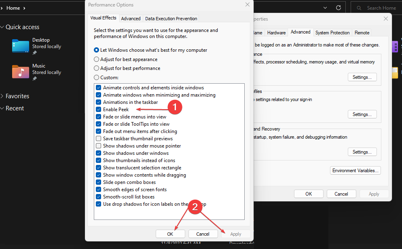Close the Performance Options dialog
Screen dimensions: 402x249
click(x=248, y=4)
